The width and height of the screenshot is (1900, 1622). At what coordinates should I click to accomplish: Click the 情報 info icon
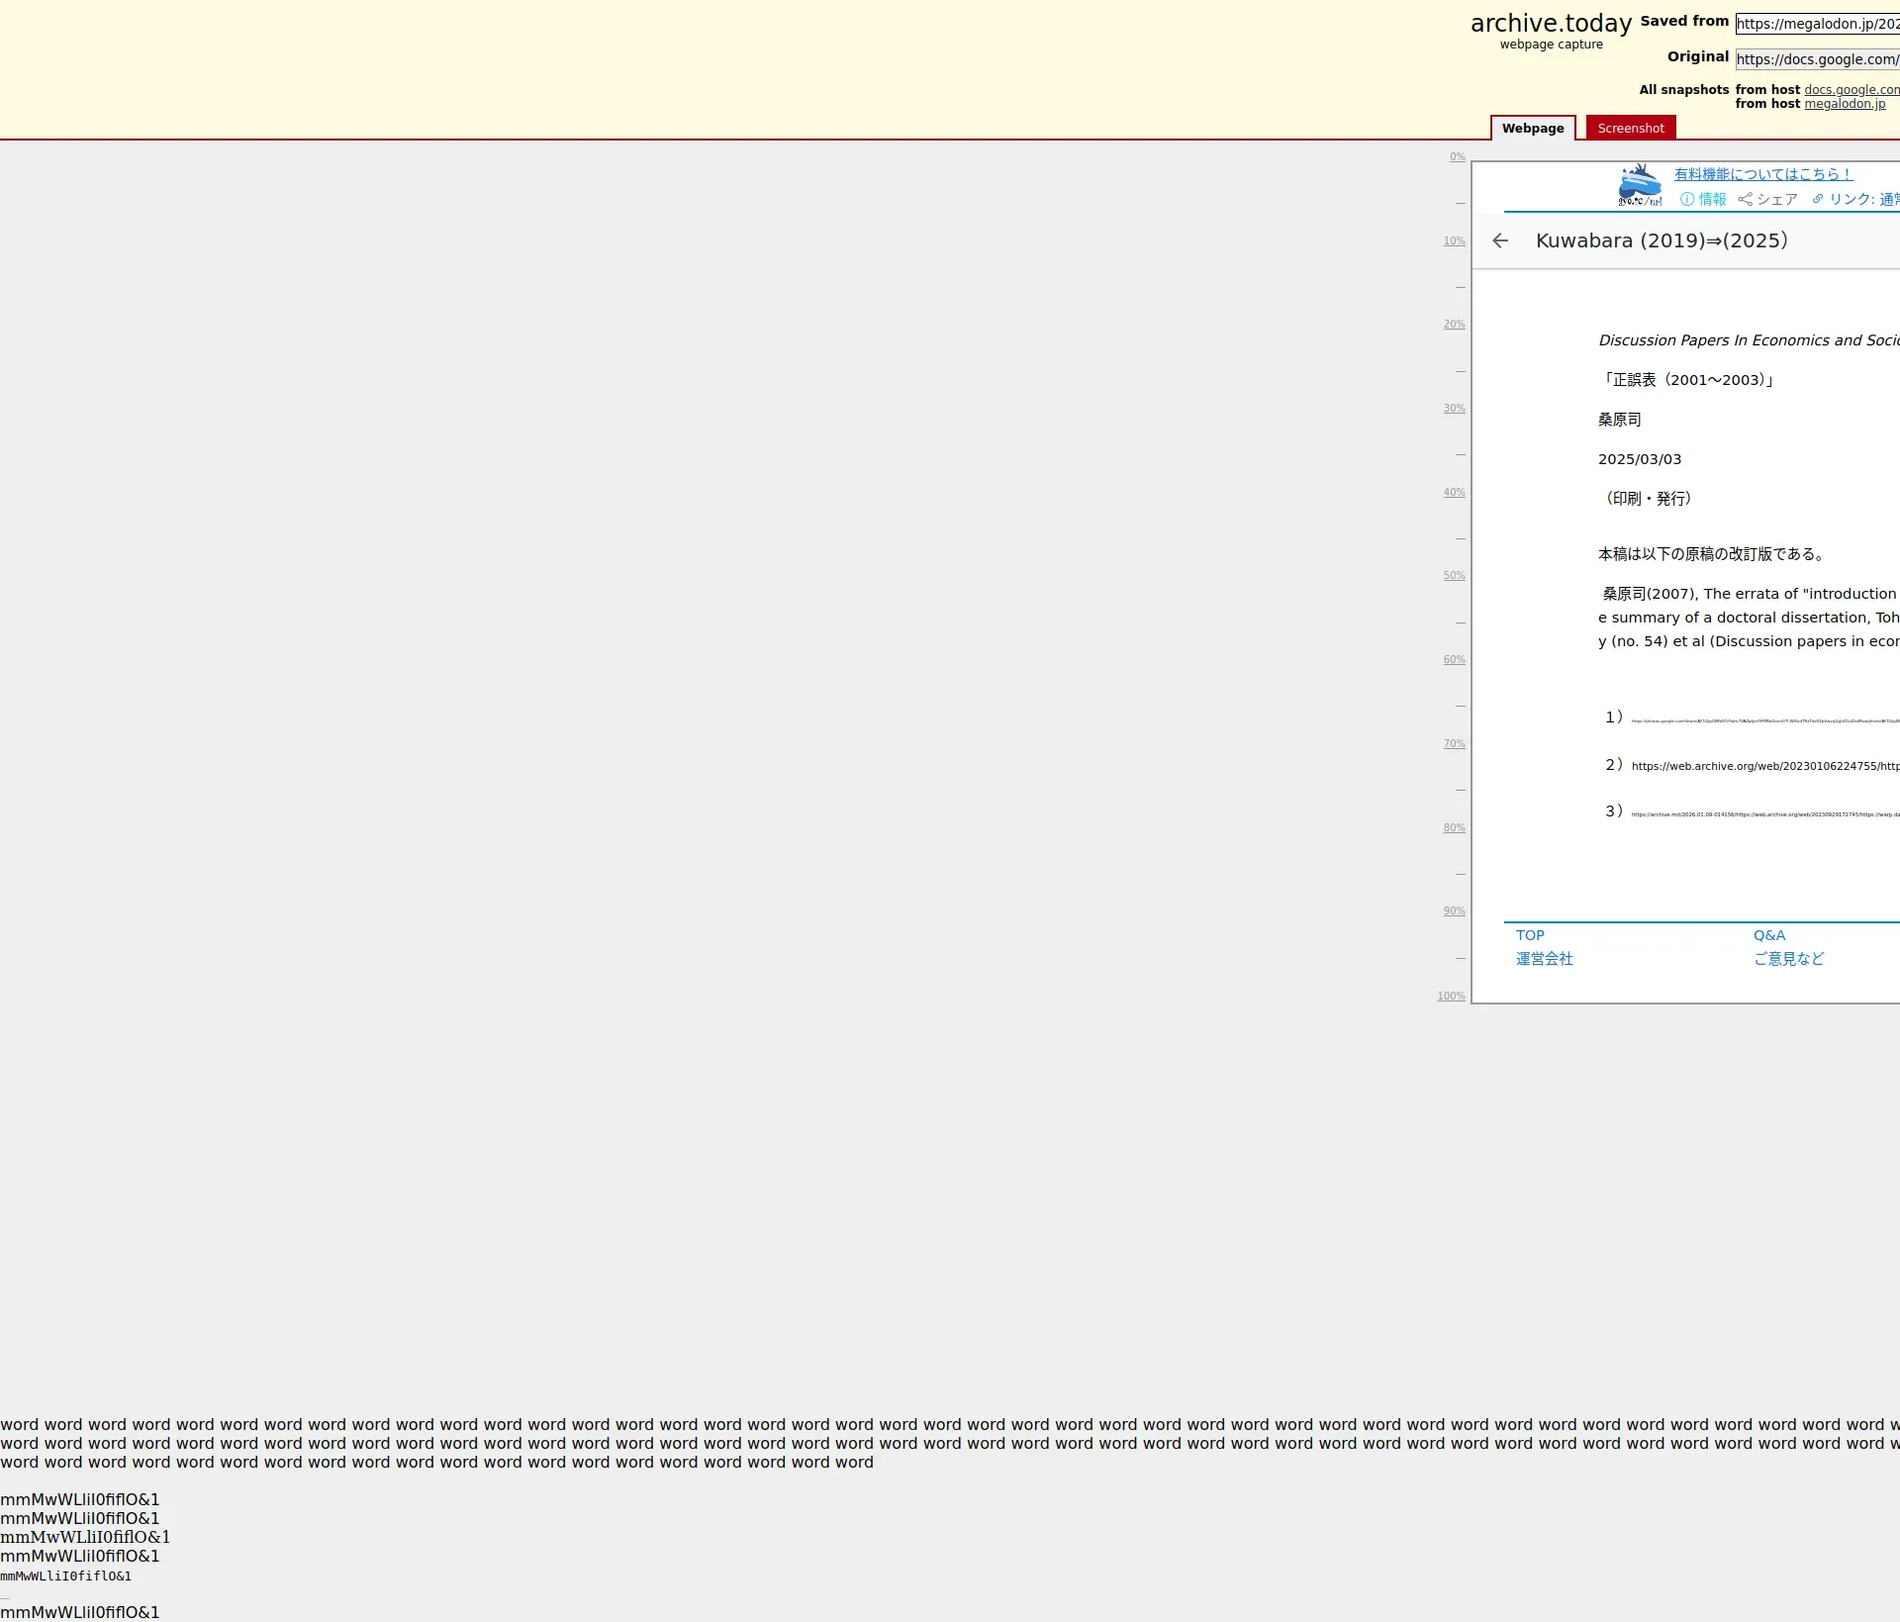click(1687, 199)
